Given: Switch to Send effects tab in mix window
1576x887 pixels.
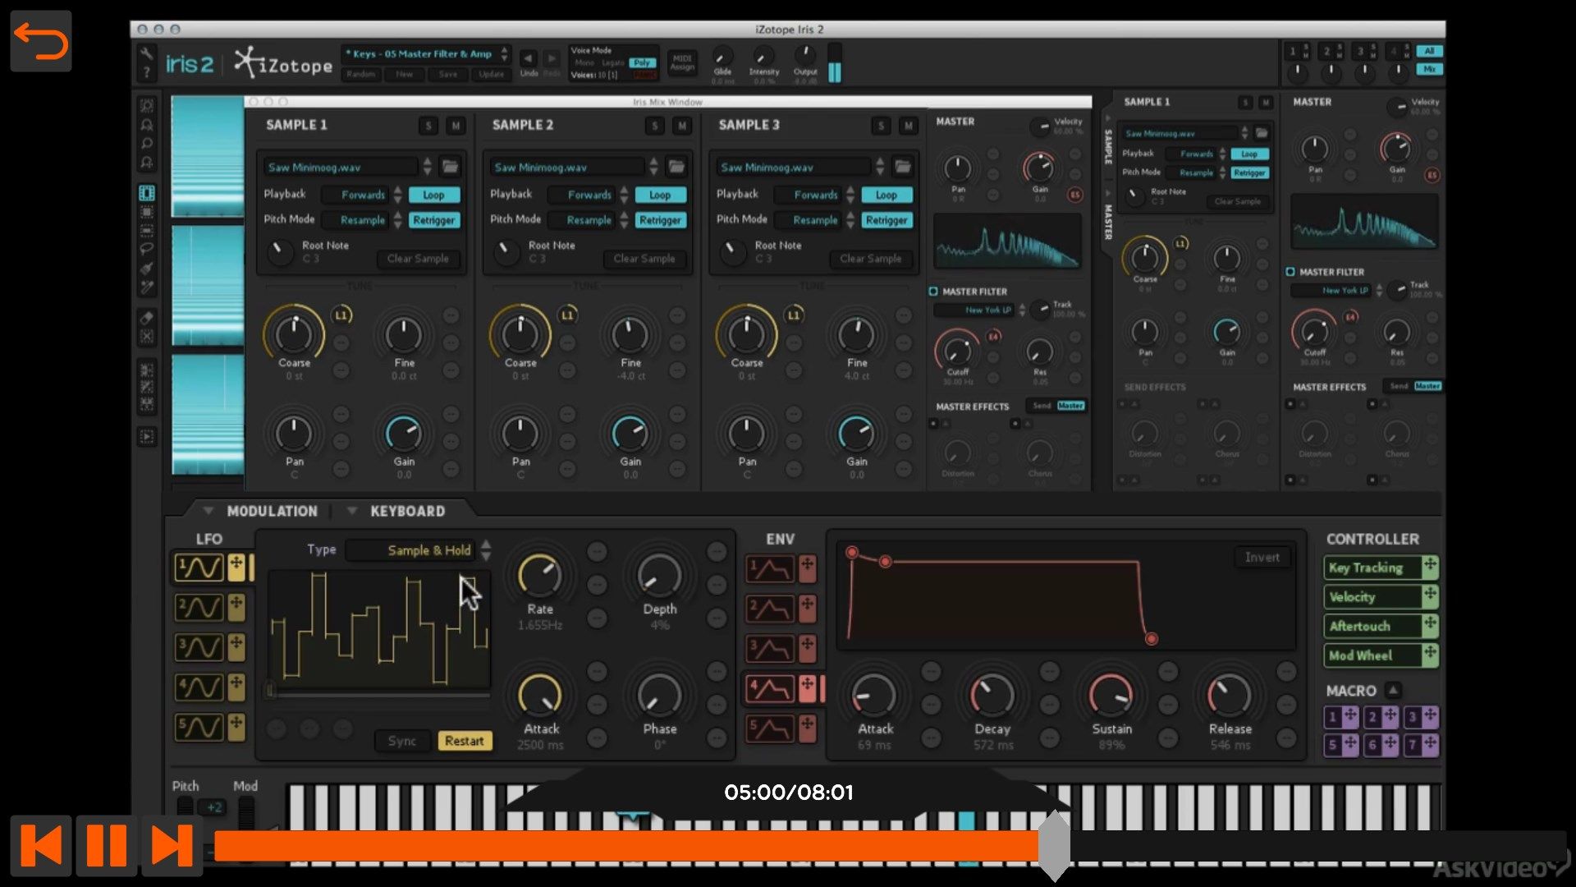Looking at the screenshot, I should (1042, 406).
